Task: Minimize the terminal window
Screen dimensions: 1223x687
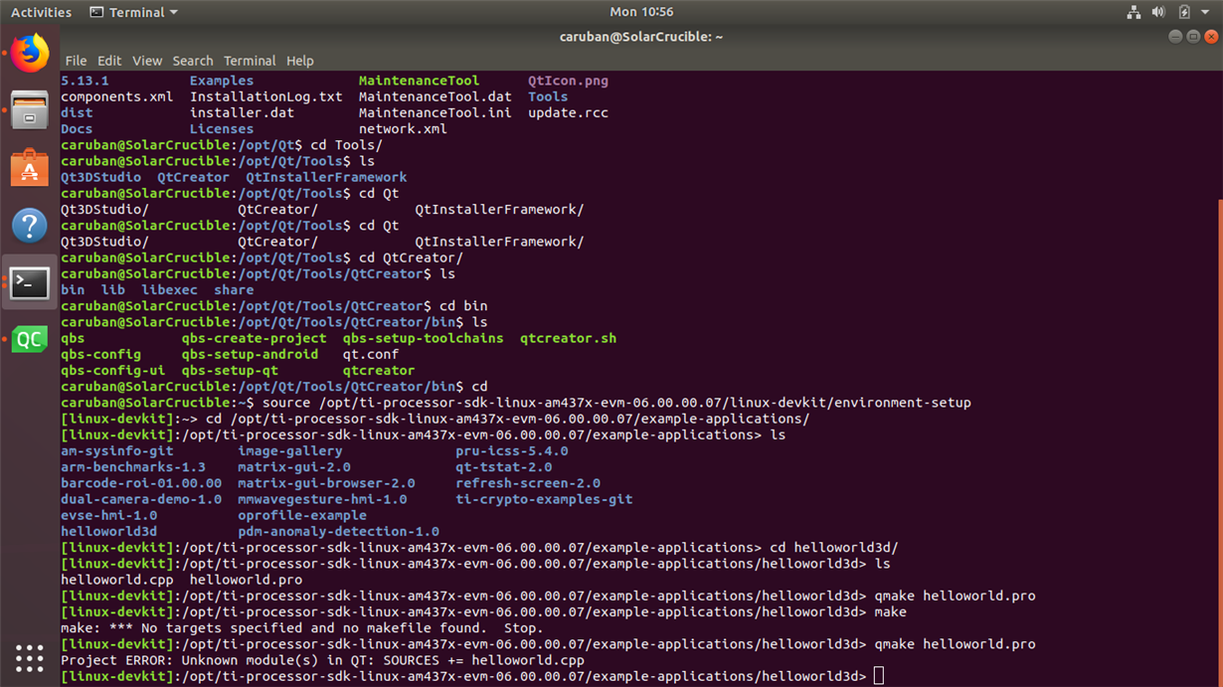Action: (x=1175, y=37)
